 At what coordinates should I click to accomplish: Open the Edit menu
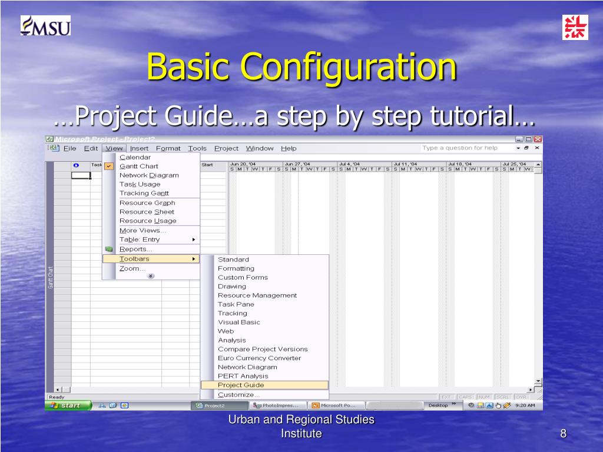point(91,148)
